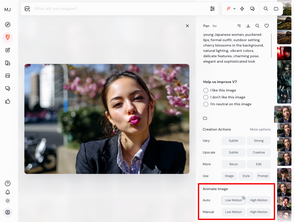This screenshot has height=222, width=294.
Task: Close the image viewer with X
Action: click(187, 26)
